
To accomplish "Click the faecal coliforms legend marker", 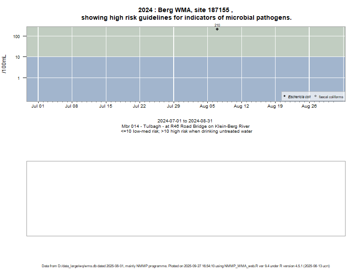I will 315,96.
